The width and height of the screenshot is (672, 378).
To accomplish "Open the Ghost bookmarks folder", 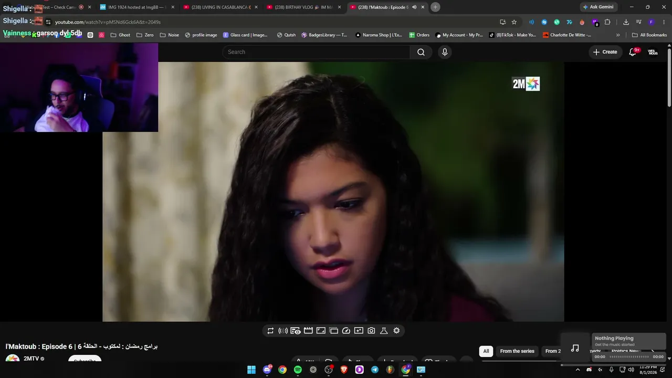I will coord(120,35).
